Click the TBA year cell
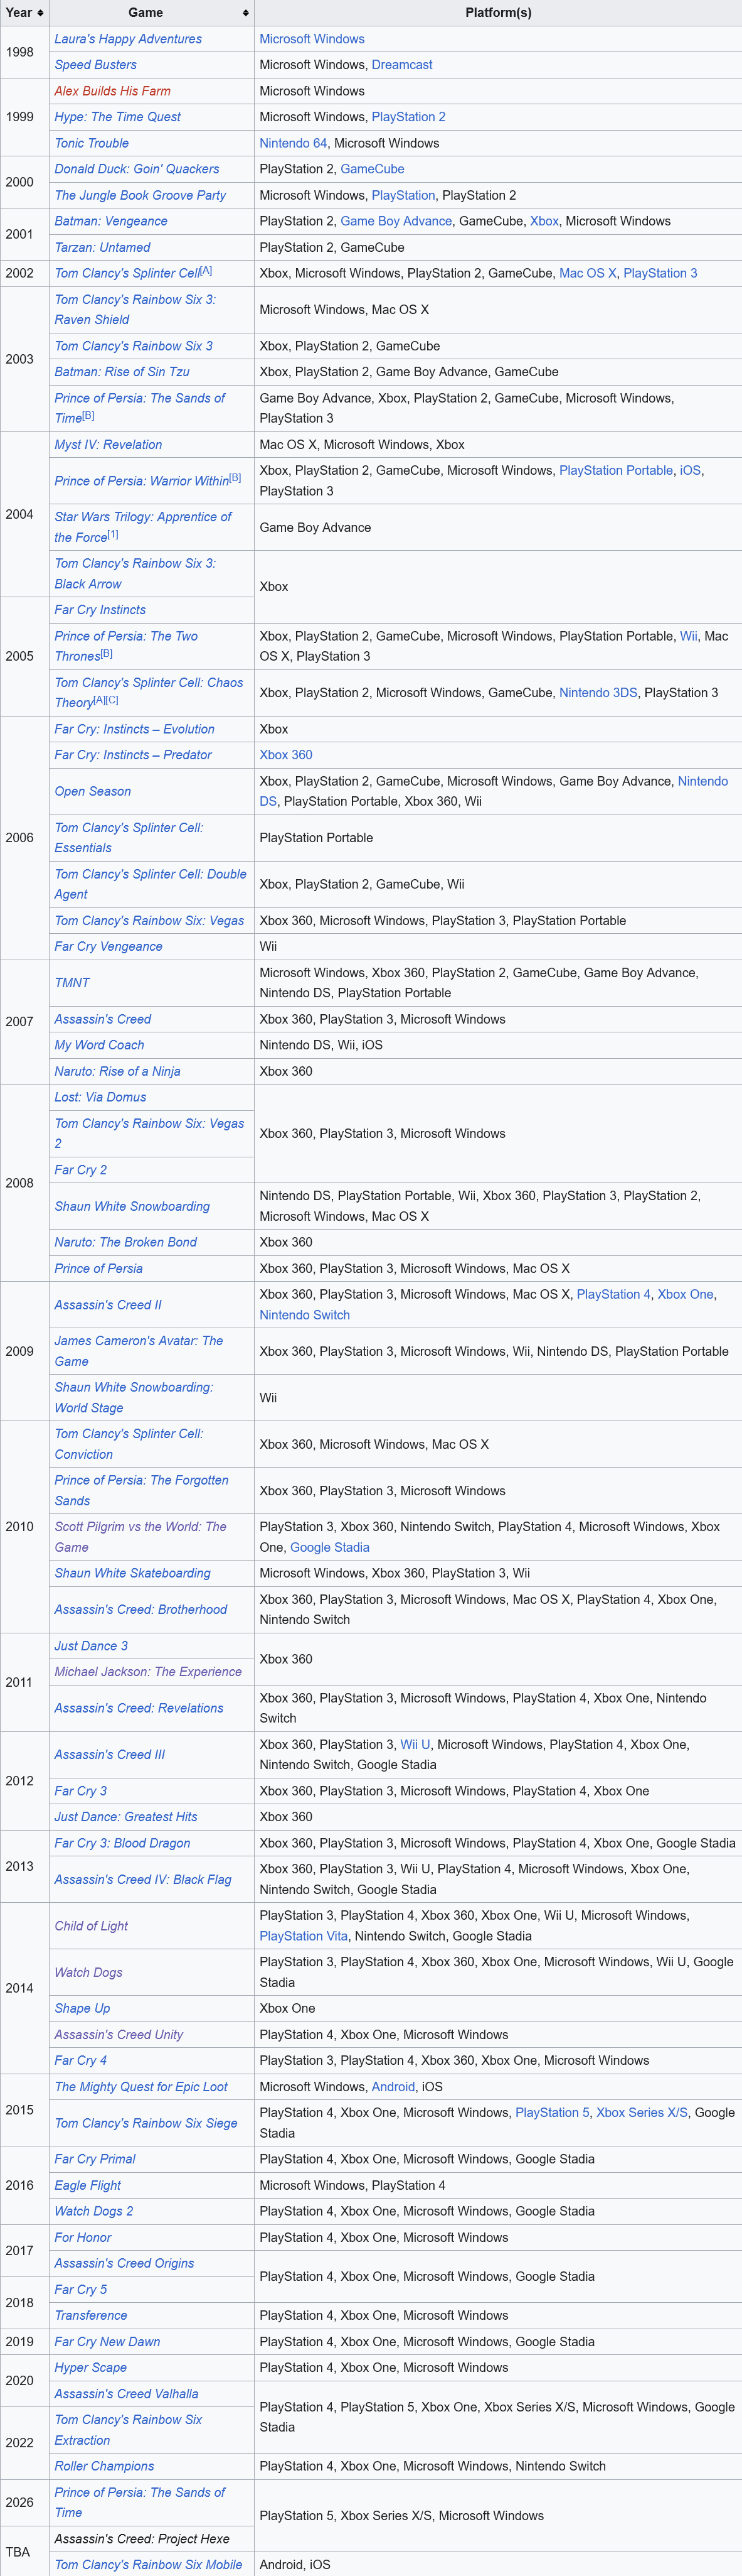The width and height of the screenshot is (742, 2576). pyautogui.click(x=25, y=2551)
